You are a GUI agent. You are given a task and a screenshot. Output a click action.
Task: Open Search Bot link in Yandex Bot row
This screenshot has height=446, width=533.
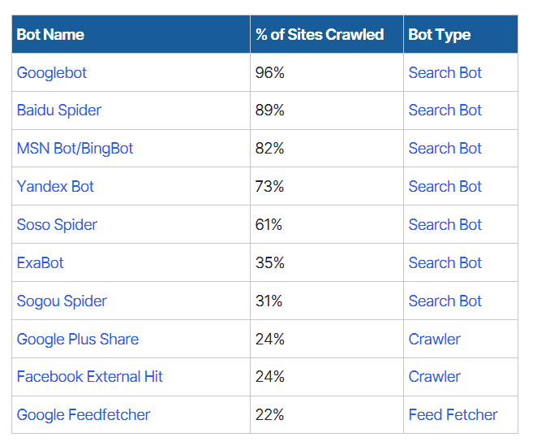[445, 187]
